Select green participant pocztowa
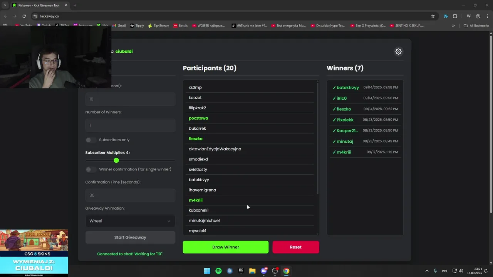 (x=198, y=118)
